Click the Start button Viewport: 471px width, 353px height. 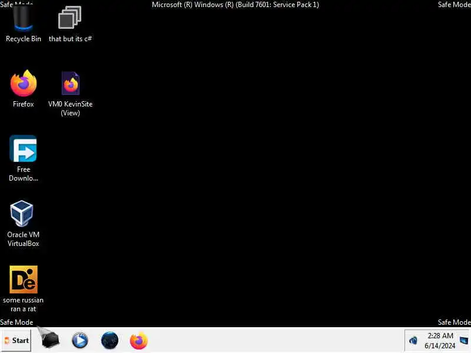coord(16,341)
